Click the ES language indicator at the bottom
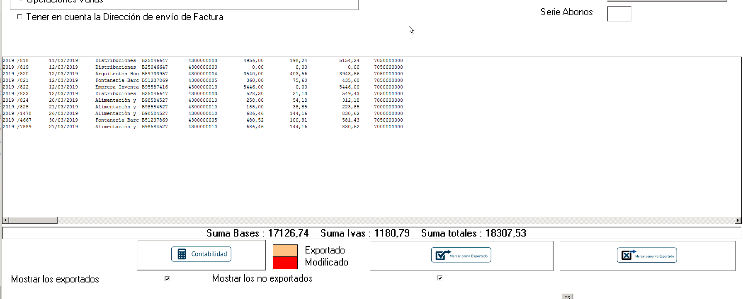The width and height of the screenshot is (743, 299). (567, 297)
